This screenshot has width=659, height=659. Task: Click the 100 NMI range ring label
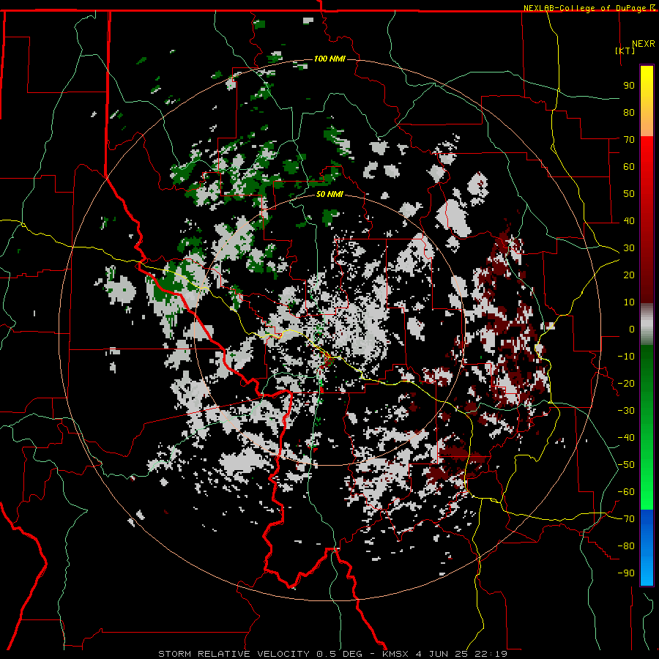click(329, 59)
